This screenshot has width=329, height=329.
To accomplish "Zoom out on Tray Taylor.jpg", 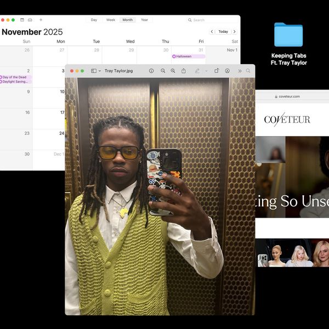I will pos(163,71).
